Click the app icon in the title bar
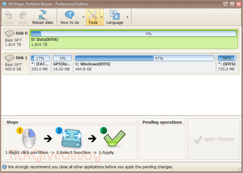This screenshot has width=243, height=173. (4, 4)
